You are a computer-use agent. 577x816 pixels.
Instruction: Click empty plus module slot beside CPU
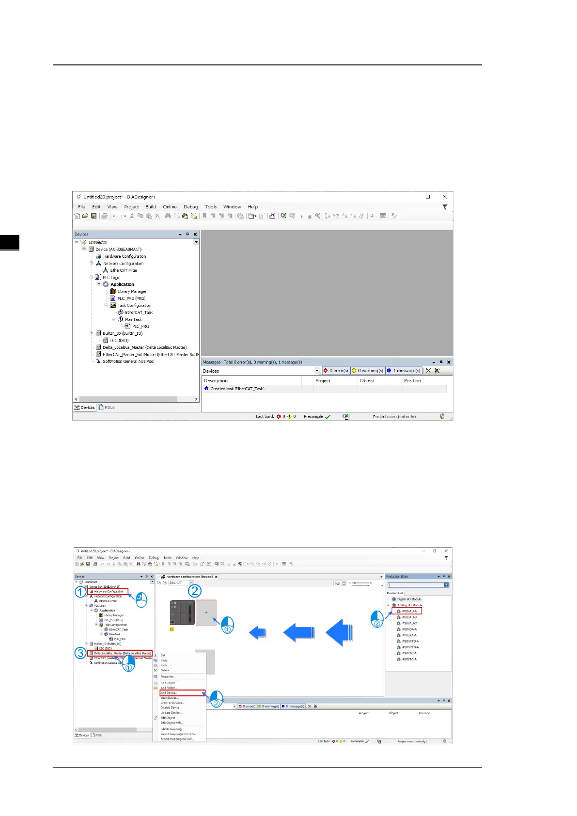(206, 612)
